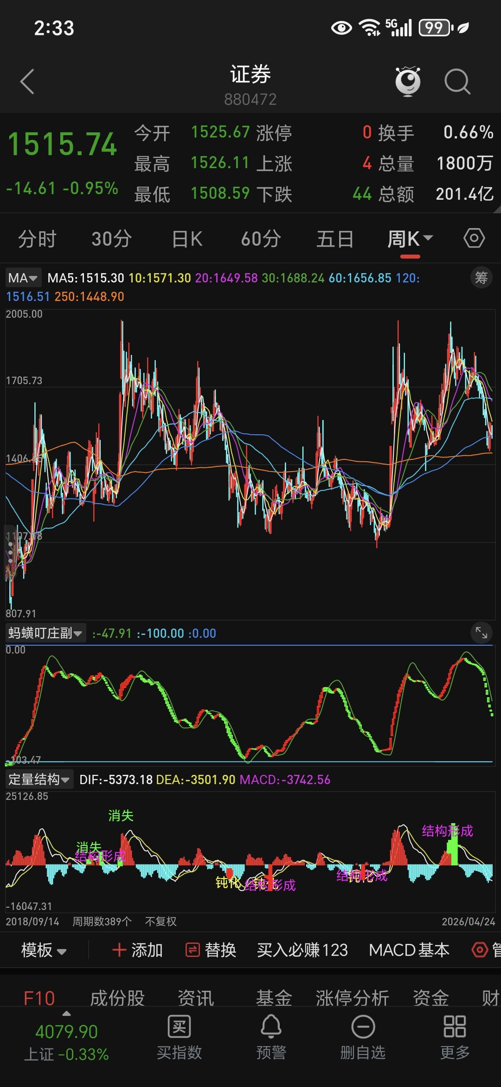The width and height of the screenshot is (501, 1087).
Task: Open the robot assistant icon
Action: (408, 82)
